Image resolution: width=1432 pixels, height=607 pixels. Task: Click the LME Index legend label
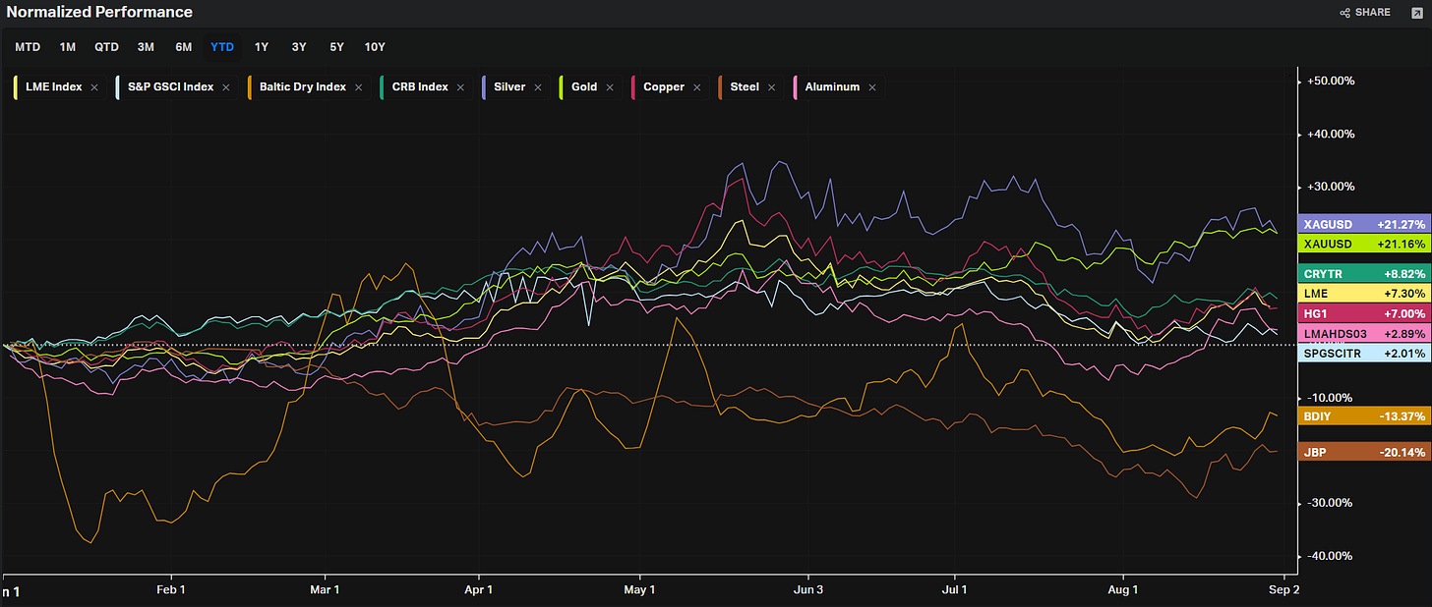[53, 87]
